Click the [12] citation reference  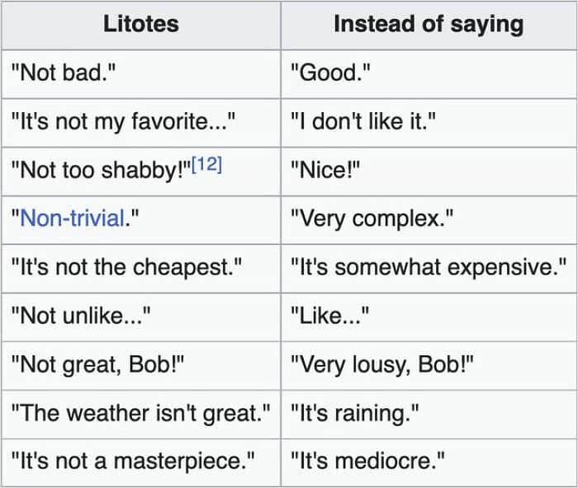coord(206,166)
